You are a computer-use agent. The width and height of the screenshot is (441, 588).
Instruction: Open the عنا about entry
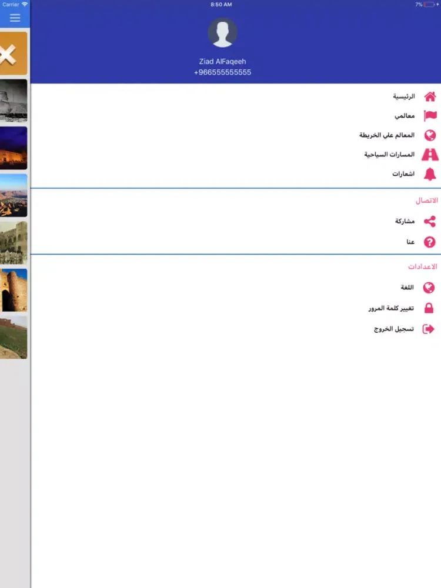tap(410, 242)
